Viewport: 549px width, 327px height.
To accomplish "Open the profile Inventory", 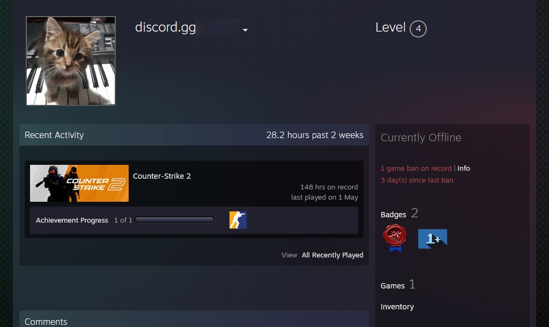I will pyautogui.click(x=397, y=307).
